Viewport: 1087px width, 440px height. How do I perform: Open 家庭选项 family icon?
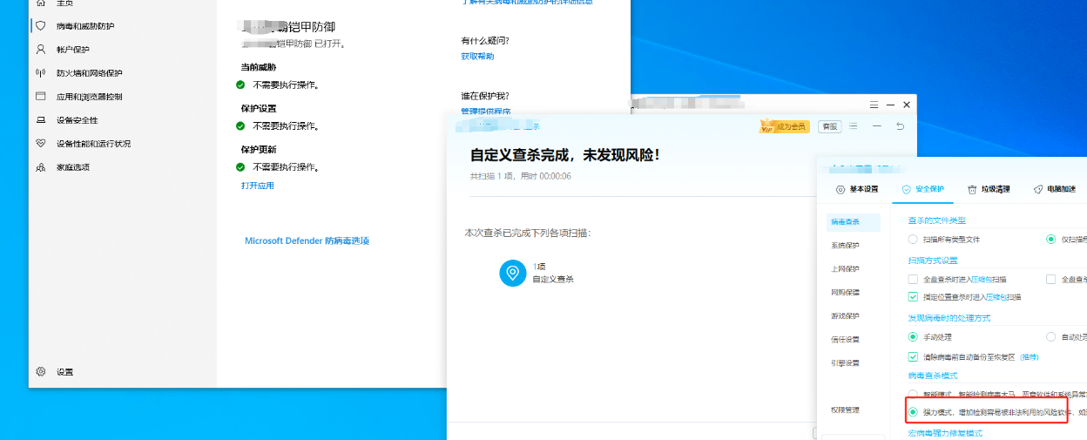point(40,167)
